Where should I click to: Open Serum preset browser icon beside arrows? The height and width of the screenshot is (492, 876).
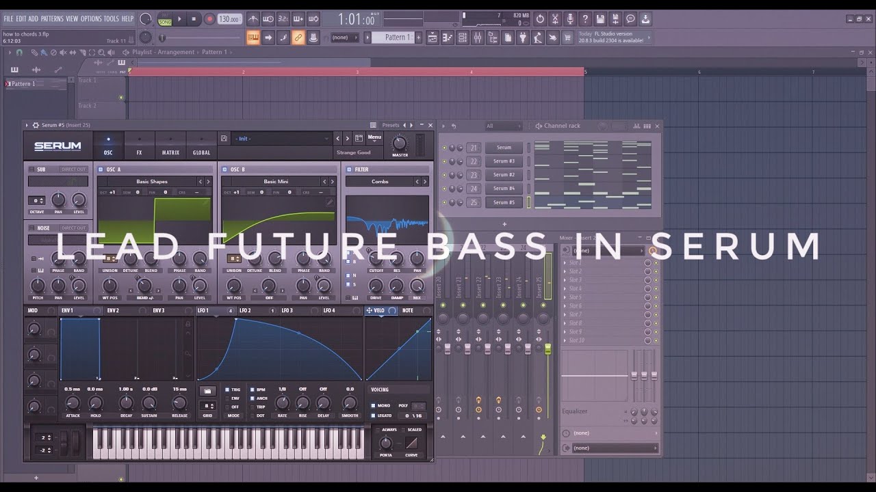(x=358, y=138)
